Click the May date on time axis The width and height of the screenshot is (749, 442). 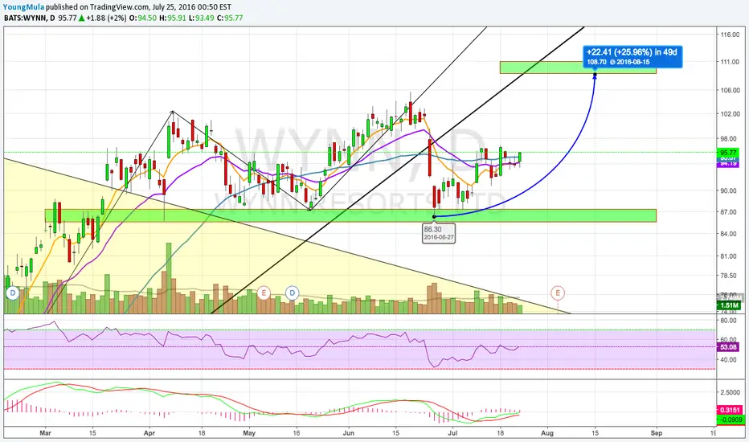pyautogui.click(x=249, y=433)
